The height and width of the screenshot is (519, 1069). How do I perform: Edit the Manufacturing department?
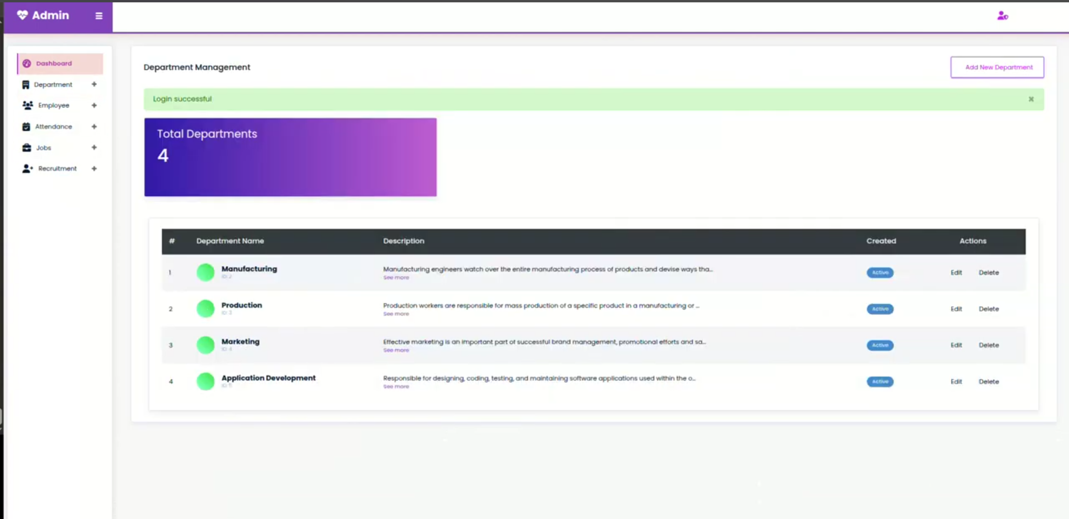956,272
